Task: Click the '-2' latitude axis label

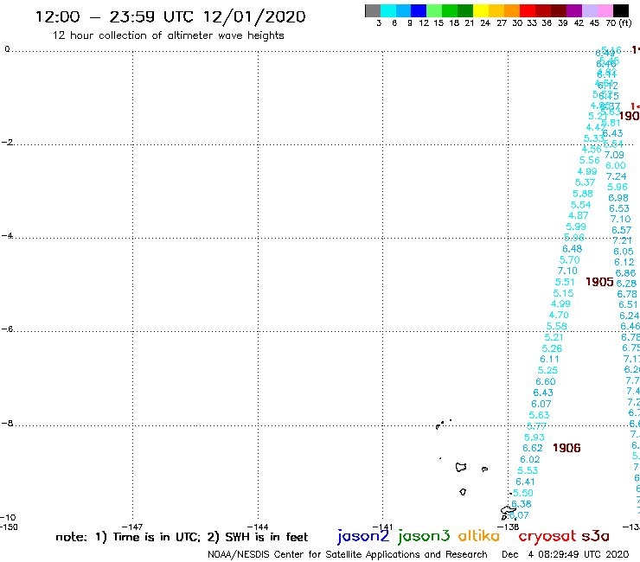Action: point(7,142)
